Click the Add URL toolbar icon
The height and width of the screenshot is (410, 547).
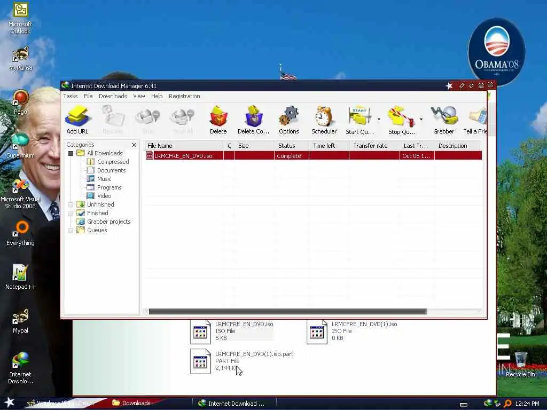[x=77, y=120]
